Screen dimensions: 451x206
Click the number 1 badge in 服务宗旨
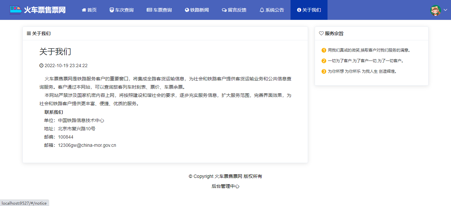pyautogui.click(x=324, y=50)
